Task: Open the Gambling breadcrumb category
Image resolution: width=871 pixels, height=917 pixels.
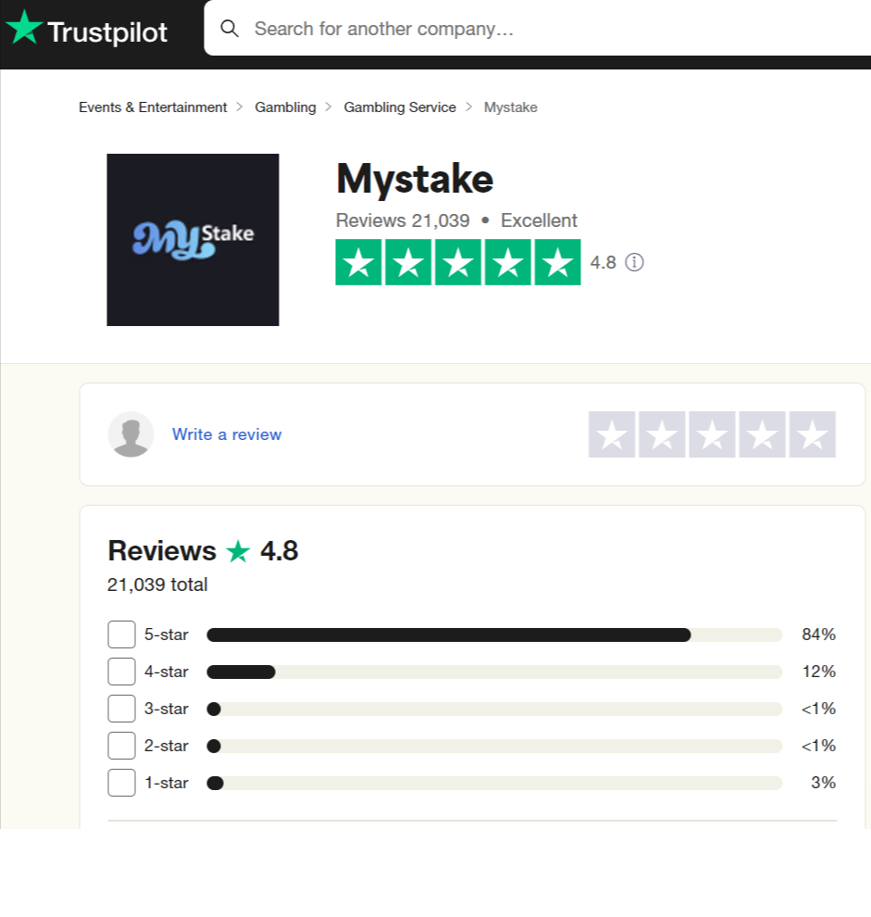Action: coord(285,107)
